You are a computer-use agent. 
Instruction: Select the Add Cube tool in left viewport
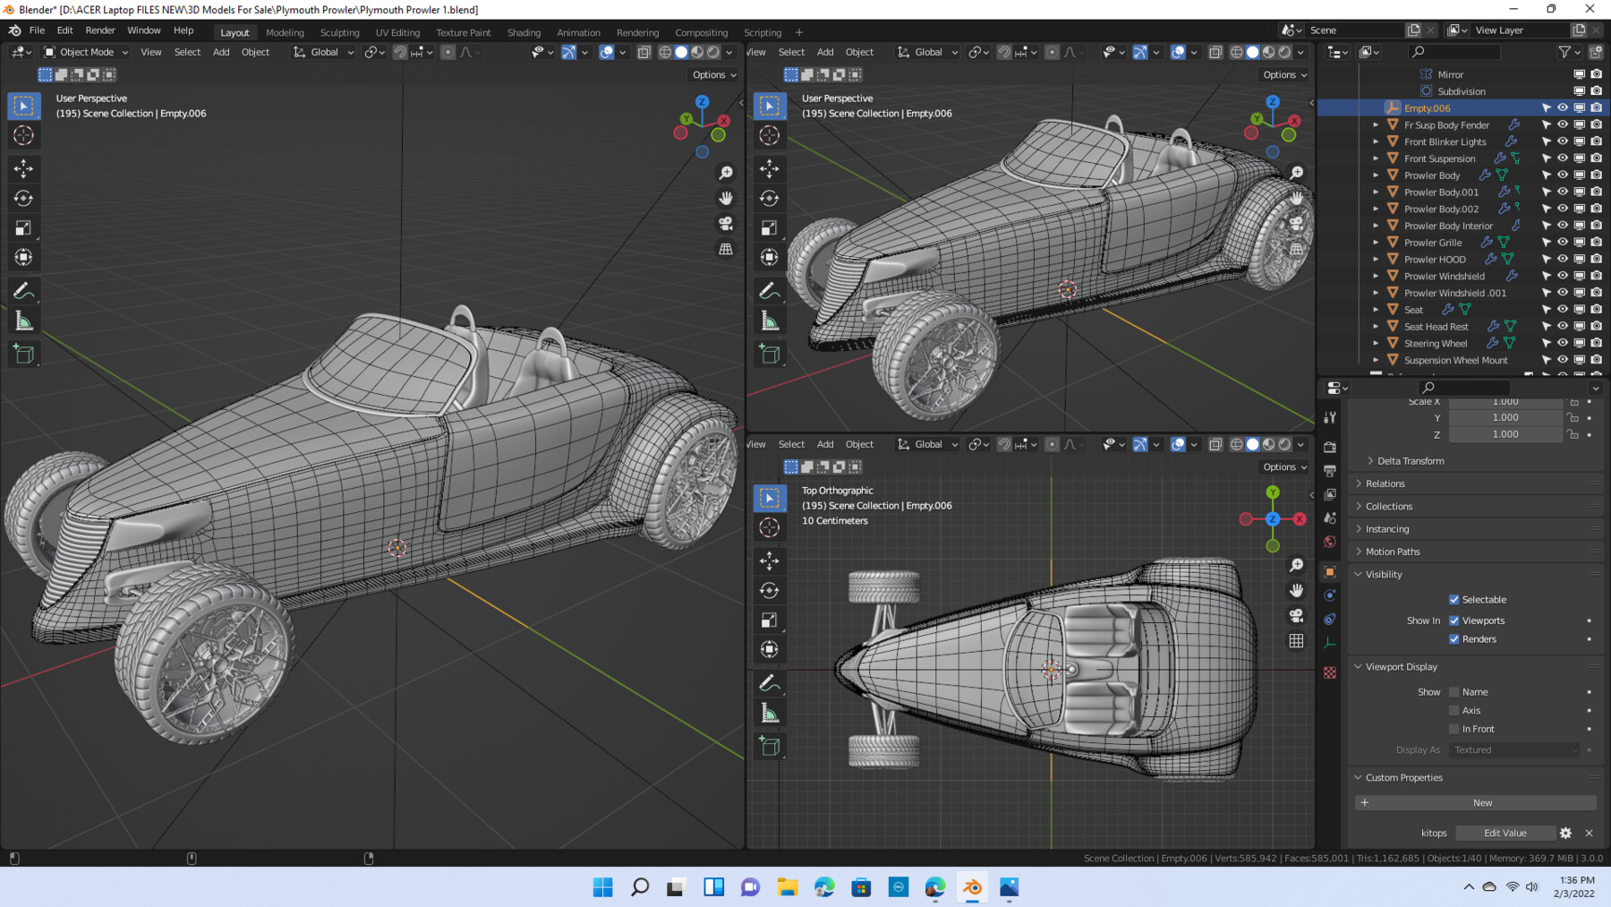pos(23,355)
